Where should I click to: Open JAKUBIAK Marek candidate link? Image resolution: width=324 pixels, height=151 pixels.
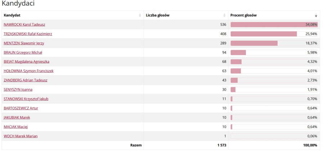coord(17,118)
